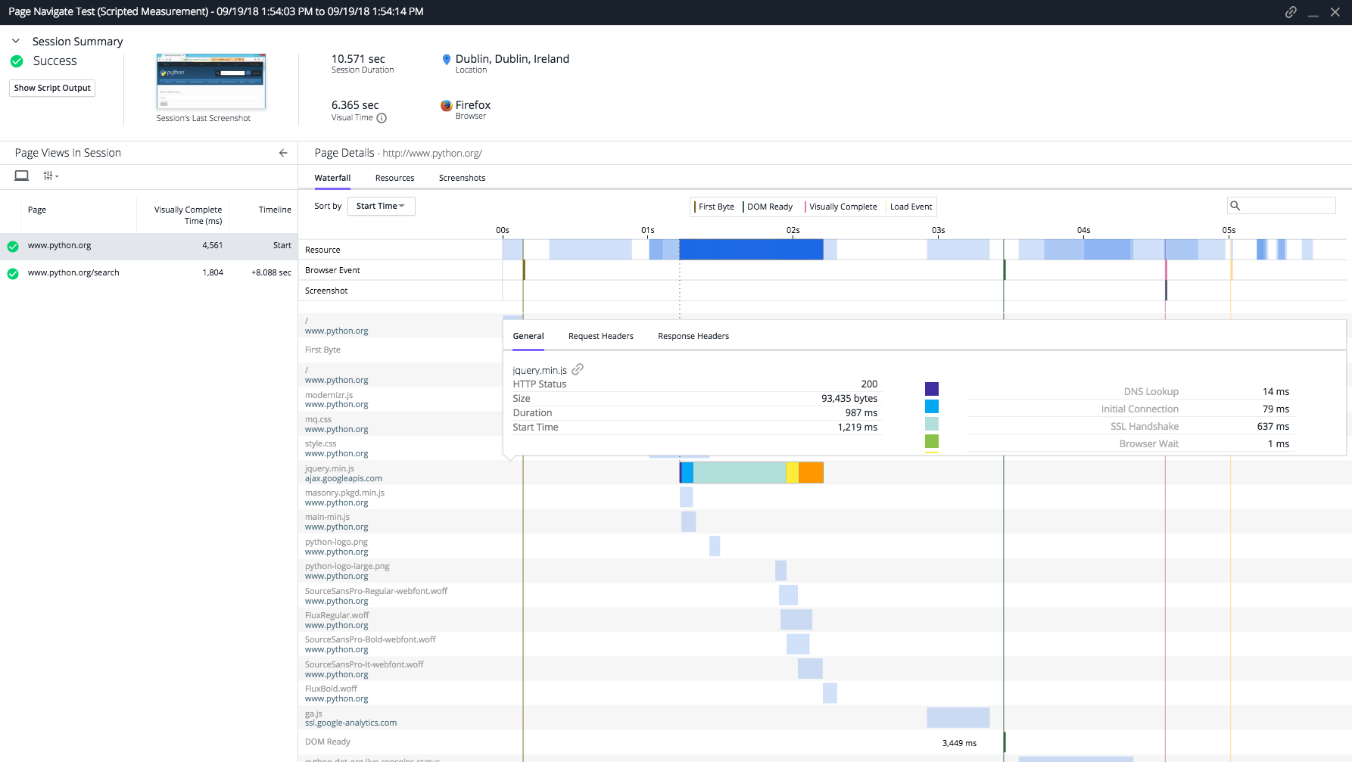
Task: Click success icon for www.python.org row
Action: pyautogui.click(x=13, y=246)
